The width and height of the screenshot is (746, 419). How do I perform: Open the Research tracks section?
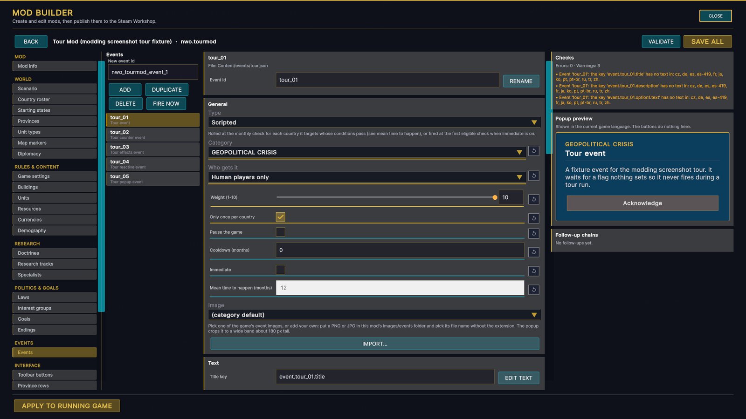(55, 264)
